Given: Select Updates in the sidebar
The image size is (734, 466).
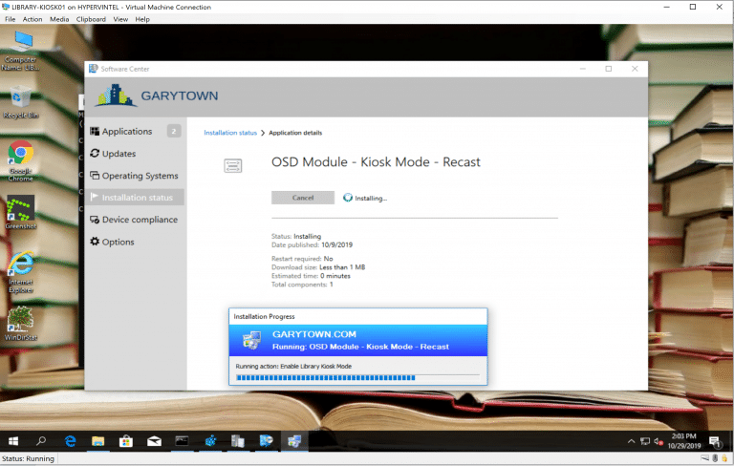Looking at the screenshot, I should tap(119, 154).
